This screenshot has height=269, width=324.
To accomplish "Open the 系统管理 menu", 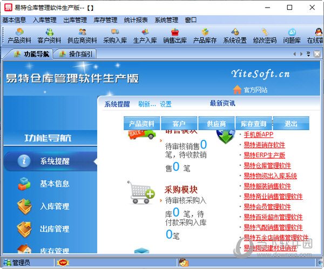I will (166, 20).
